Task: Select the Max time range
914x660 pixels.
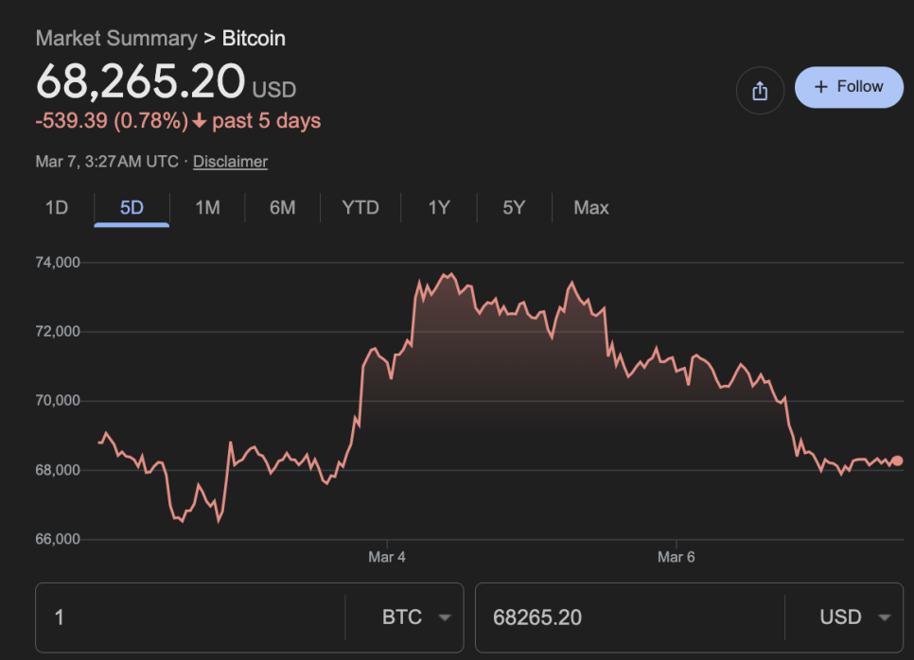Action: coord(591,208)
